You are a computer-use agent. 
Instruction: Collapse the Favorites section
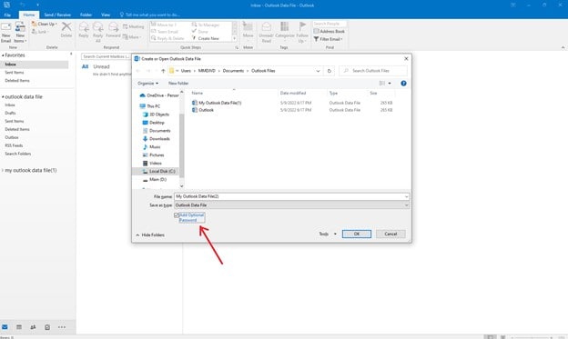coord(3,55)
